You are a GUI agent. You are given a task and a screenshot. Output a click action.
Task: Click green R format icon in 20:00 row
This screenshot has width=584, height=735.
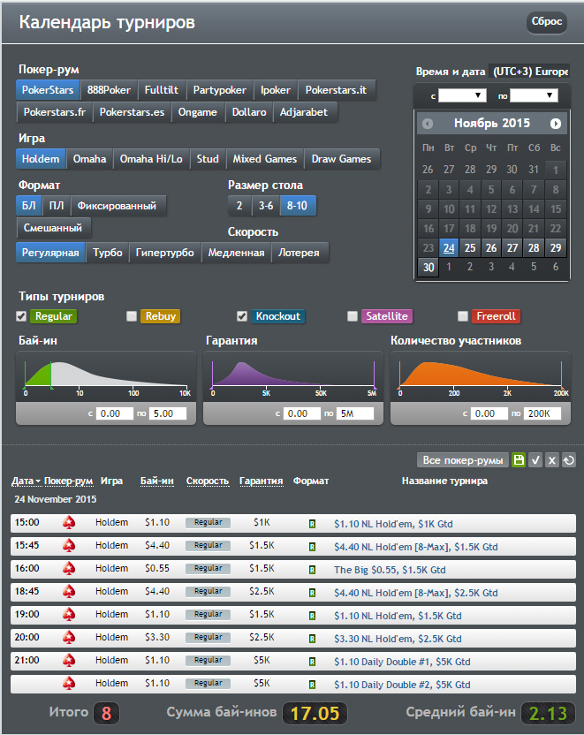pyautogui.click(x=312, y=639)
